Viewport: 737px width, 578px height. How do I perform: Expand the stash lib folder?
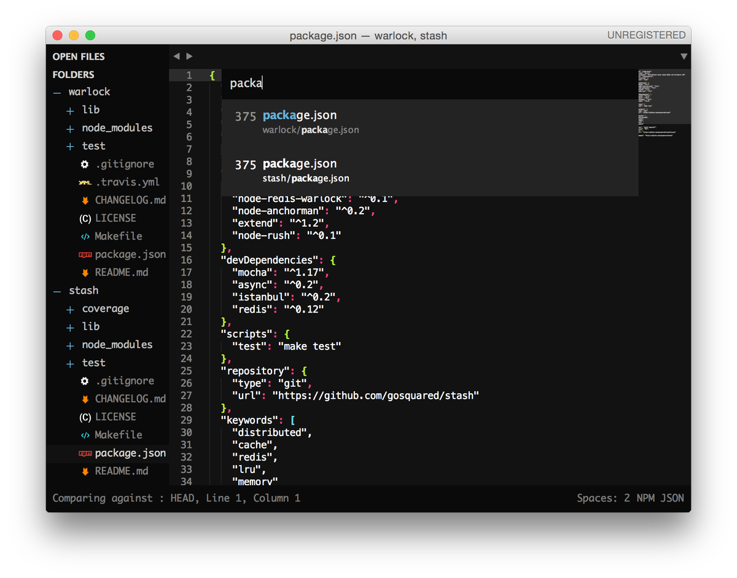70,327
